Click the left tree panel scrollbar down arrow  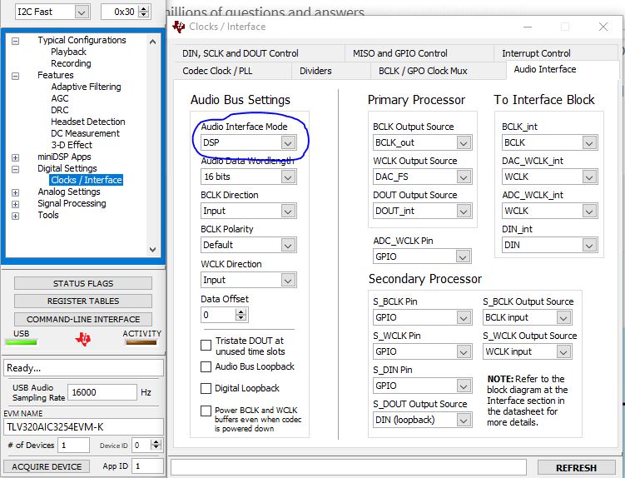click(x=151, y=249)
